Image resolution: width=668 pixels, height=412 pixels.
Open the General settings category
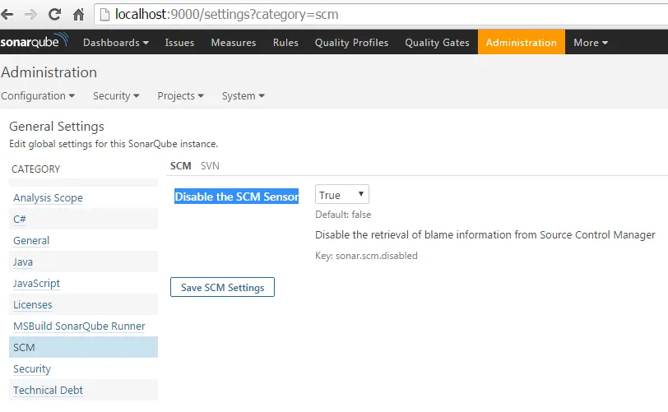pyautogui.click(x=31, y=240)
